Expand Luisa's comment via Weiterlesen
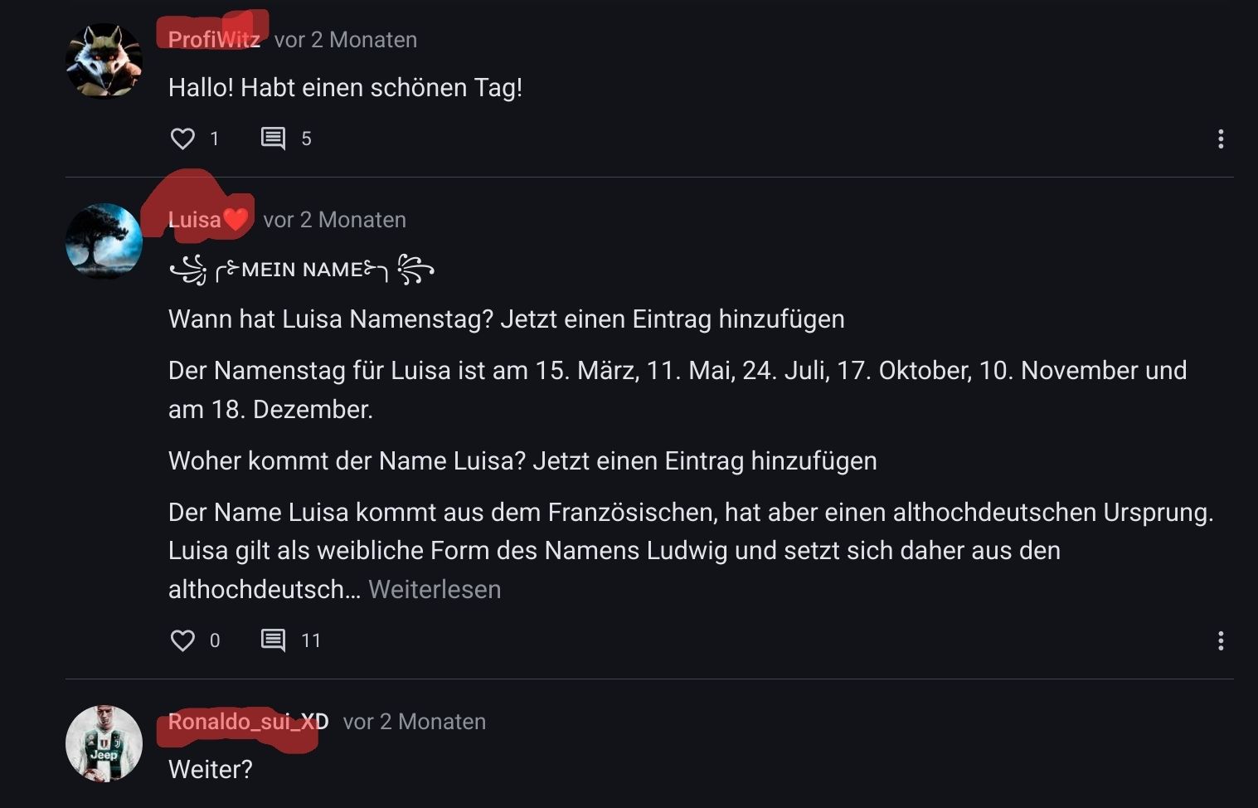1258x808 pixels. click(435, 590)
